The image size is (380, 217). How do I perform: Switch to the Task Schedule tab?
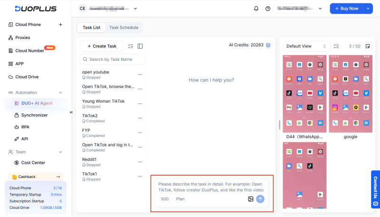[x=123, y=28]
